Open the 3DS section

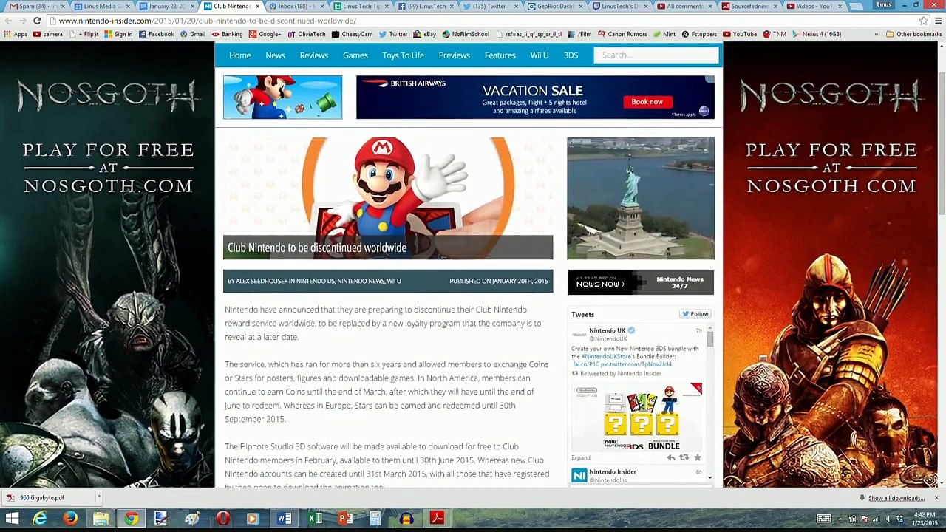point(571,55)
